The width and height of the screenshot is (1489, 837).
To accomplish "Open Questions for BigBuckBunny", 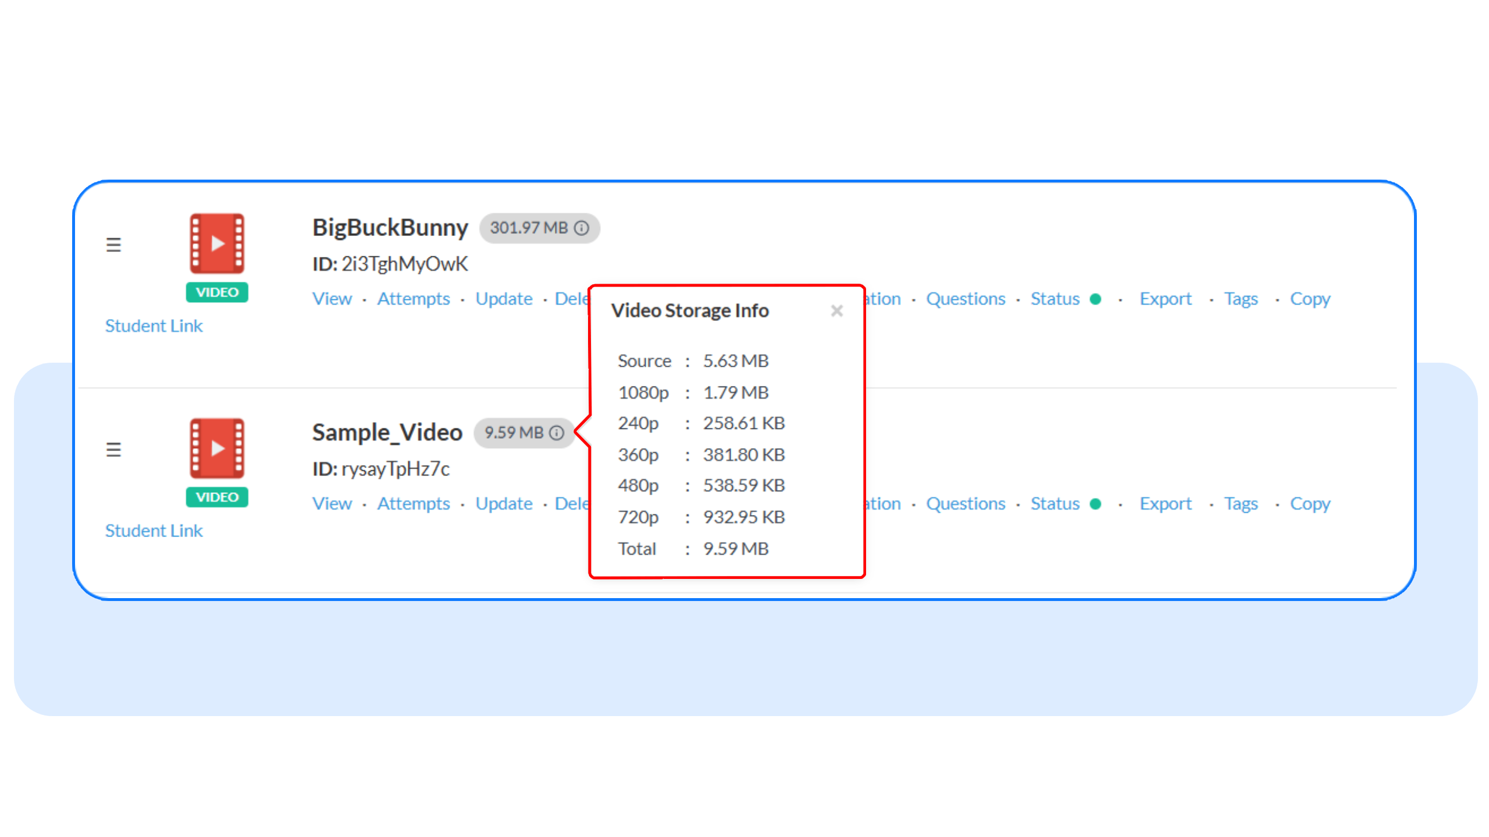I will coord(966,299).
